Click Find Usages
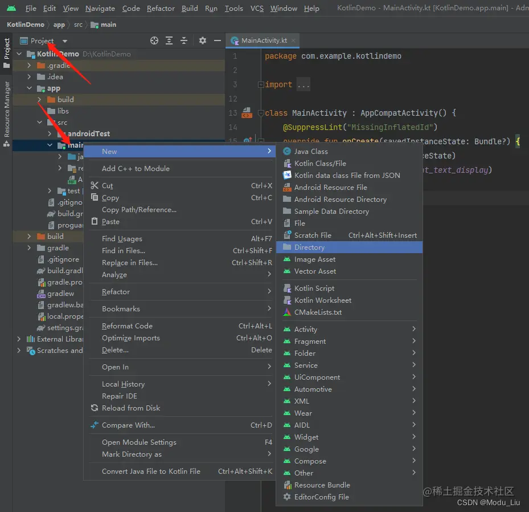The width and height of the screenshot is (529, 512). pyautogui.click(x=180, y=239)
